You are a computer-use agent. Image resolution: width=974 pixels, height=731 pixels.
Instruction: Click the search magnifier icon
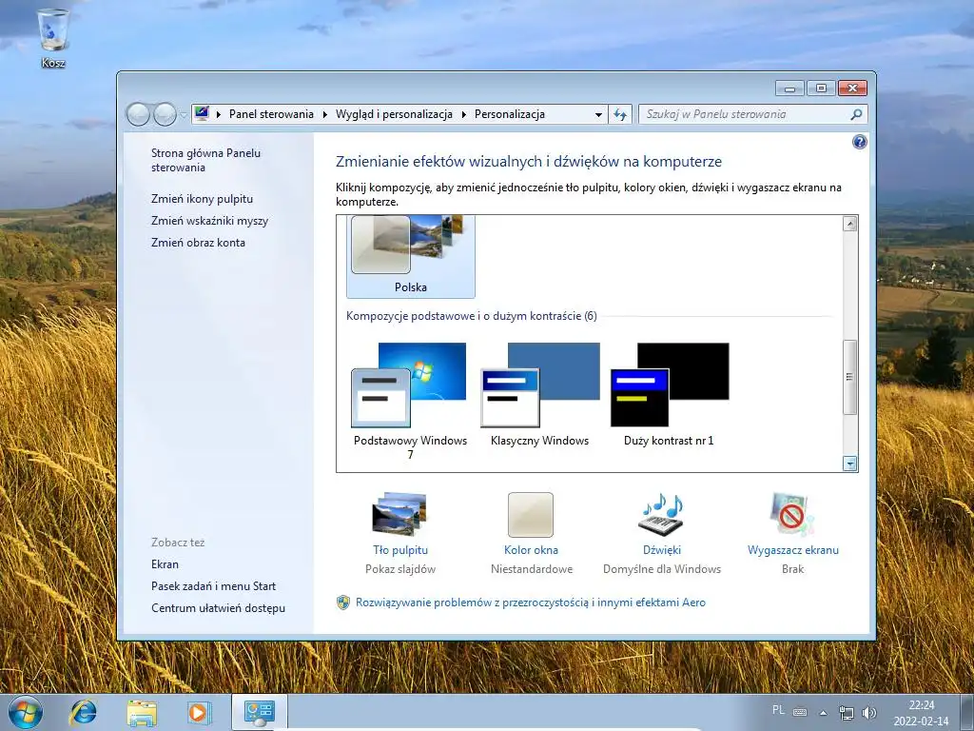[857, 114]
